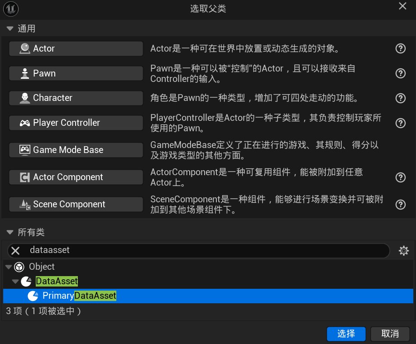Click the help icon next to Actor description

pos(400,49)
